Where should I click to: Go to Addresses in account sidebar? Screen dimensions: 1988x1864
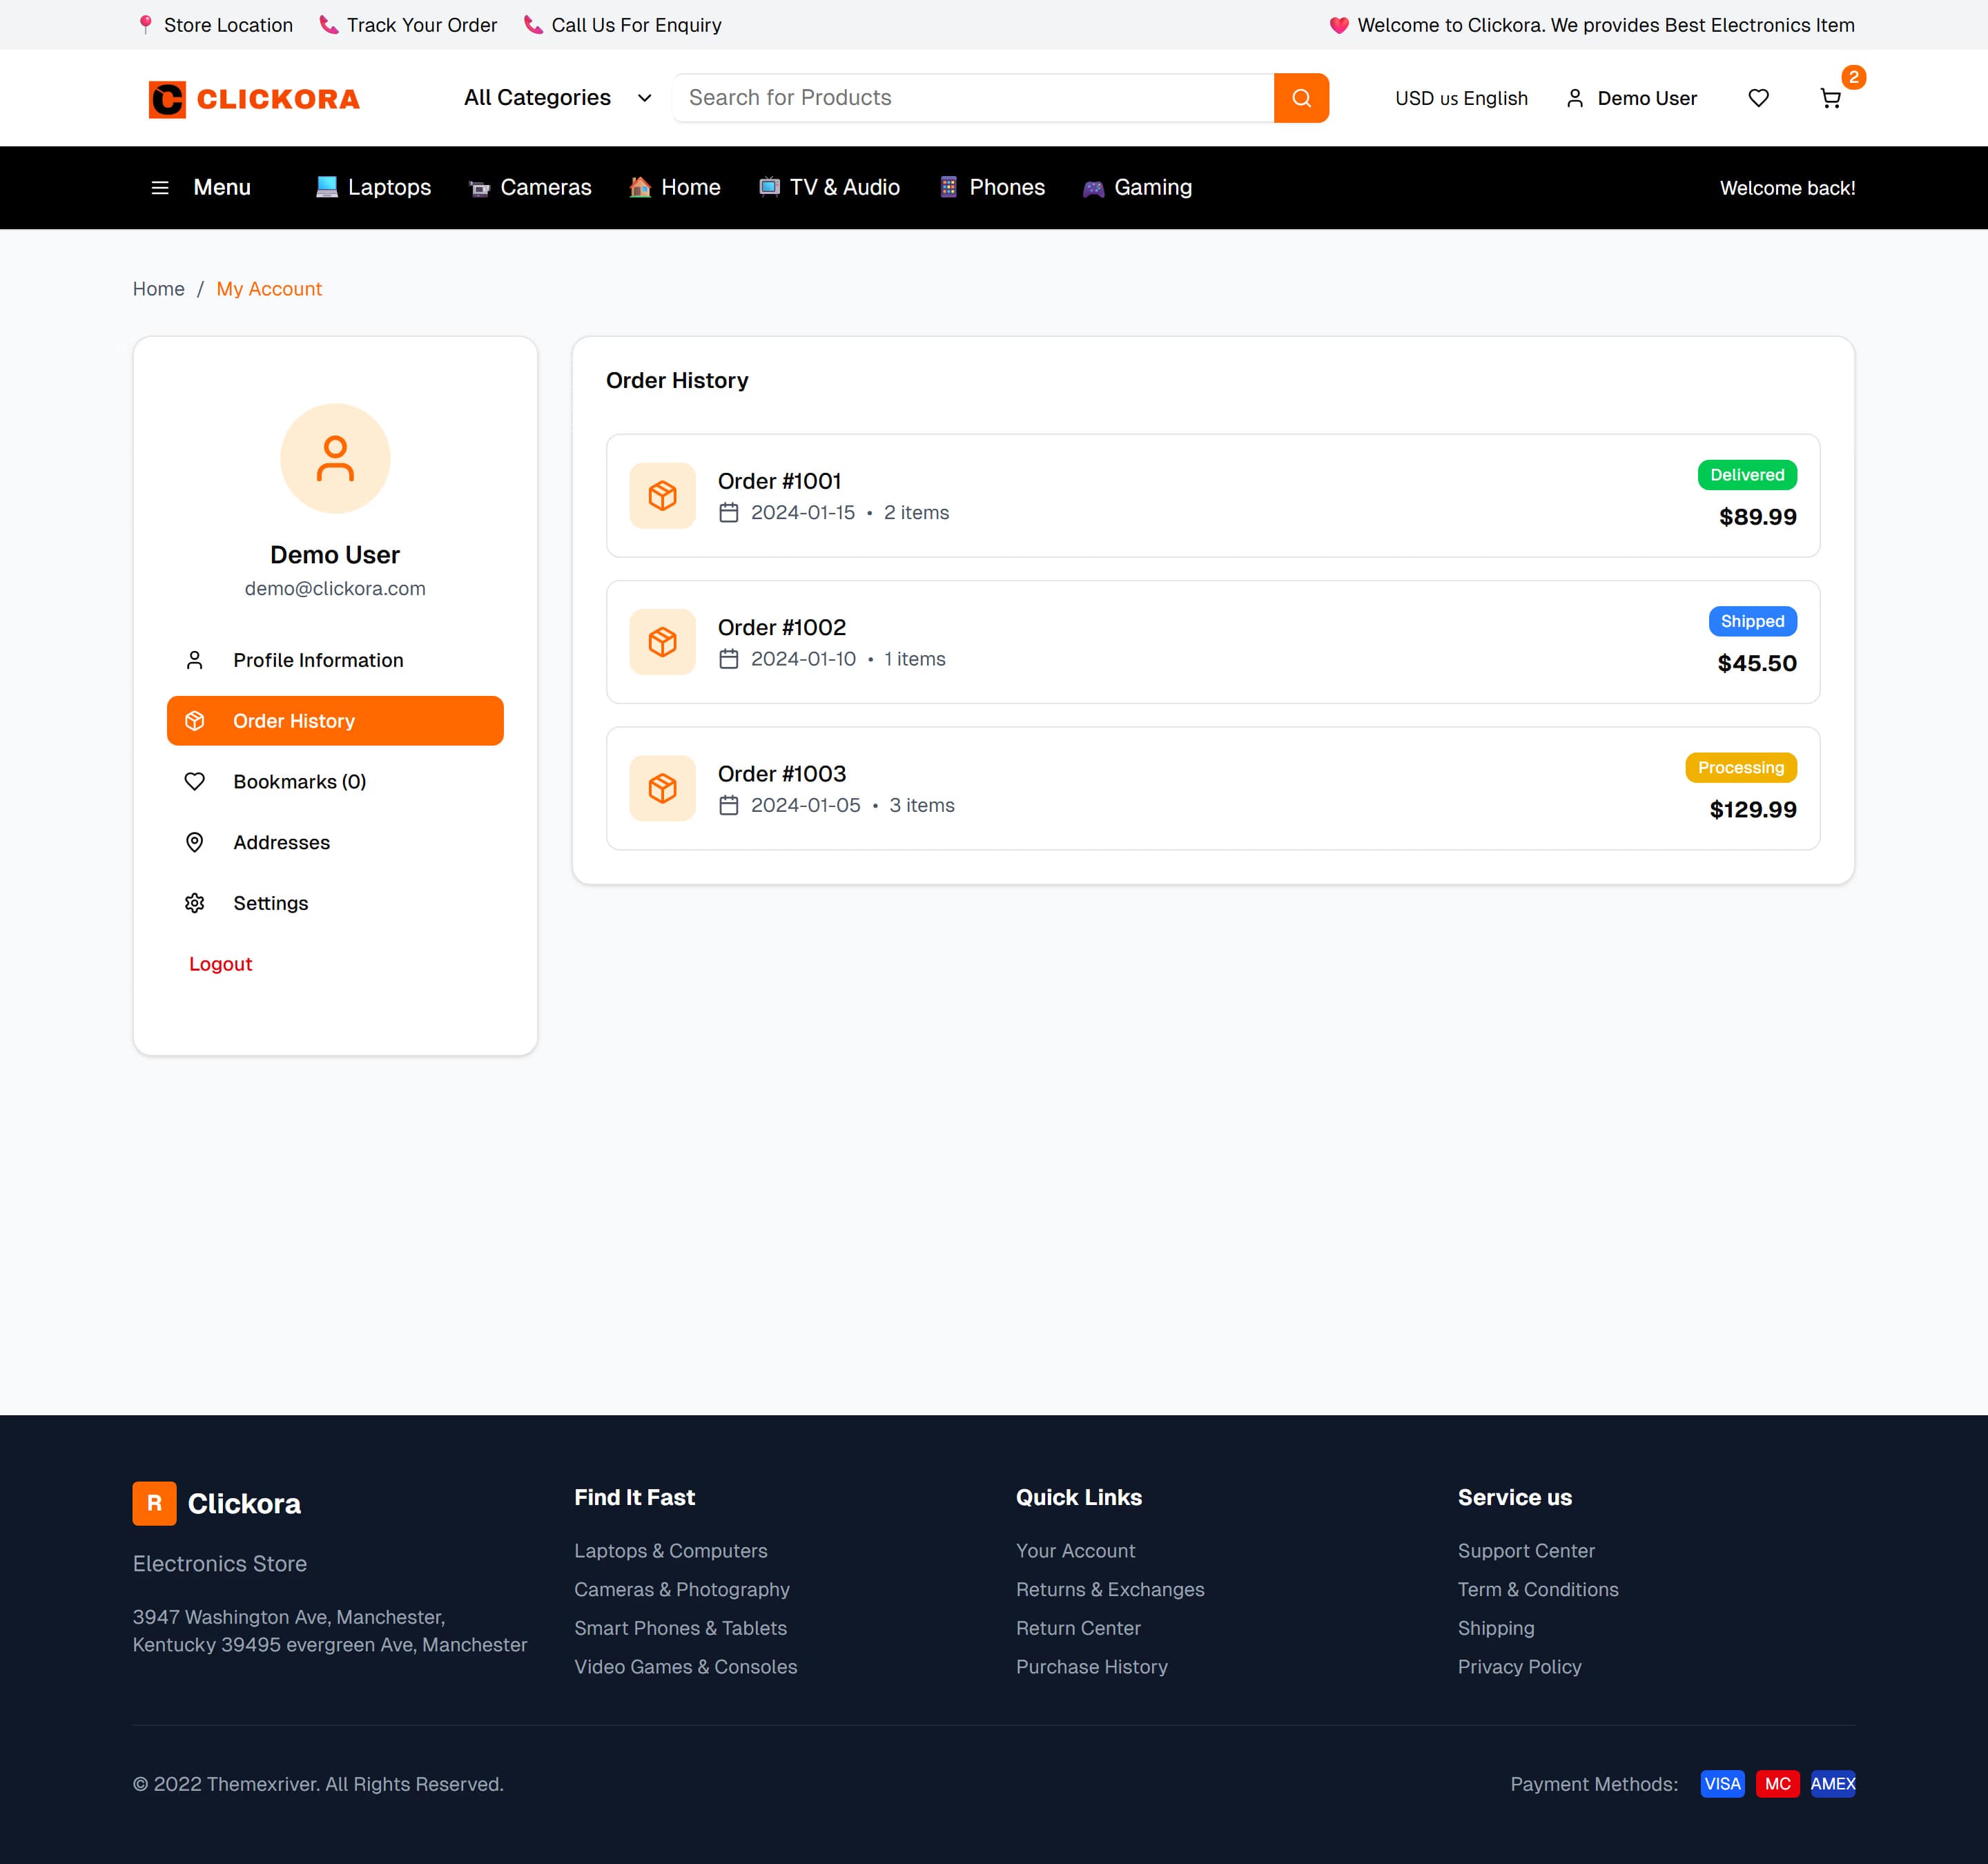(281, 843)
